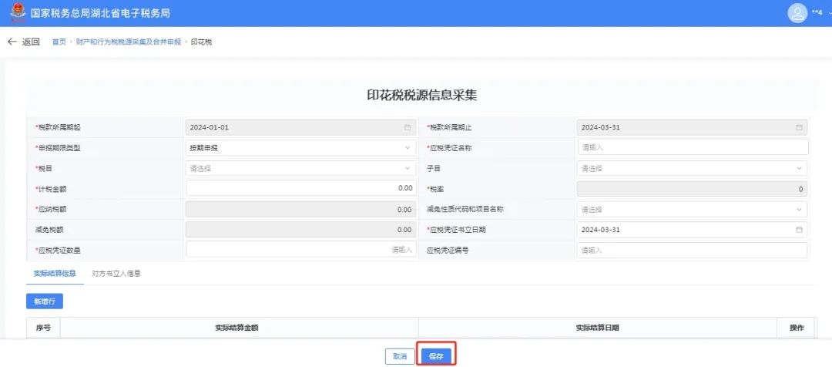Open calendar icon for 应税凭证书立日期
The image size is (832, 367).
pos(799,230)
